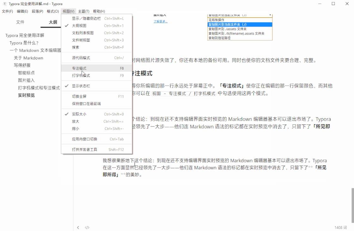This screenshot has width=354, height=231.
Task: Jump to outline heading Typora 完全使用详解
Action: tap(25, 35)
